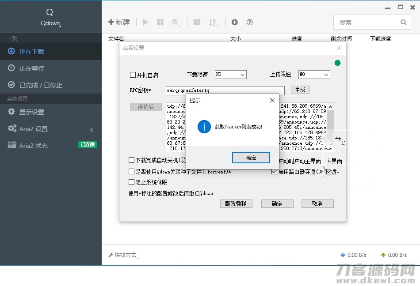The height and width of the screenshot is (286, 420).
Task: Click the 进度 column header
Action: pos(297,39)
